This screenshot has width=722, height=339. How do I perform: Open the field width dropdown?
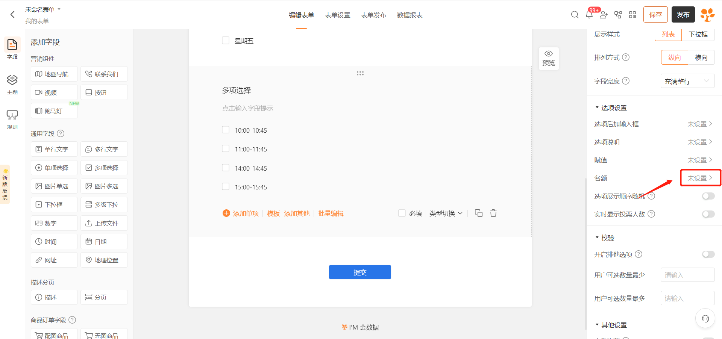[687, 81]
